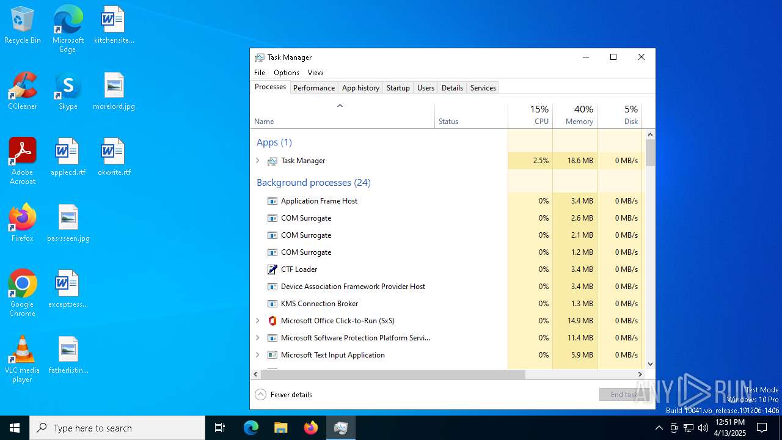The height and width of the screenshot is (440, 782).
Task: Launch the CCleaner desktop shortcut
Action: click(x=23, y=92)
